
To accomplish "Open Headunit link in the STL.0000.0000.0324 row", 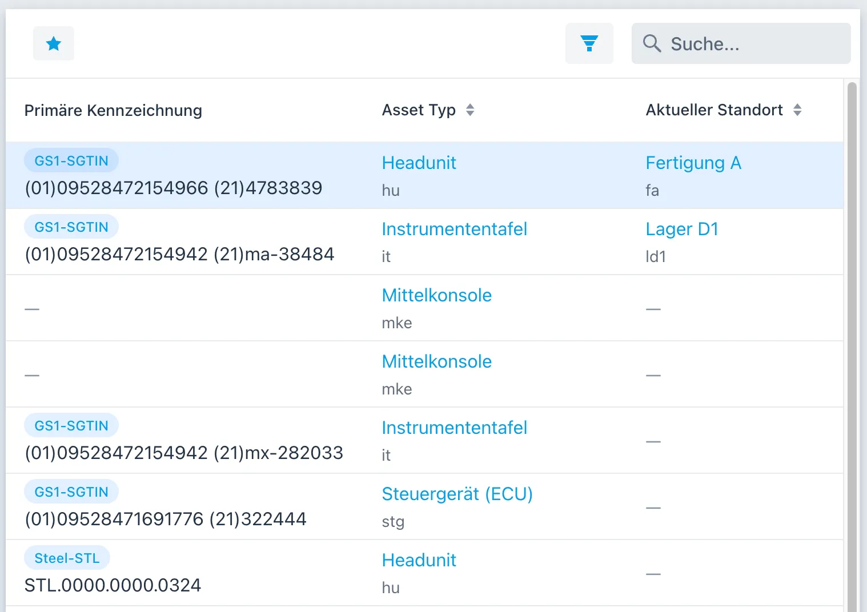I will click(419, 560).
